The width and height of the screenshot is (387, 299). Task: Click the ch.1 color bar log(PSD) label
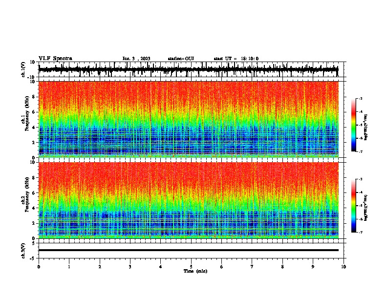pos(366,127)
